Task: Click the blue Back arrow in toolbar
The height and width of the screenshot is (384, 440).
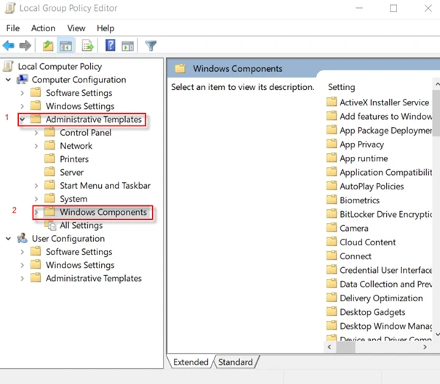Action: pyautogui.click(x=9, y=46)
